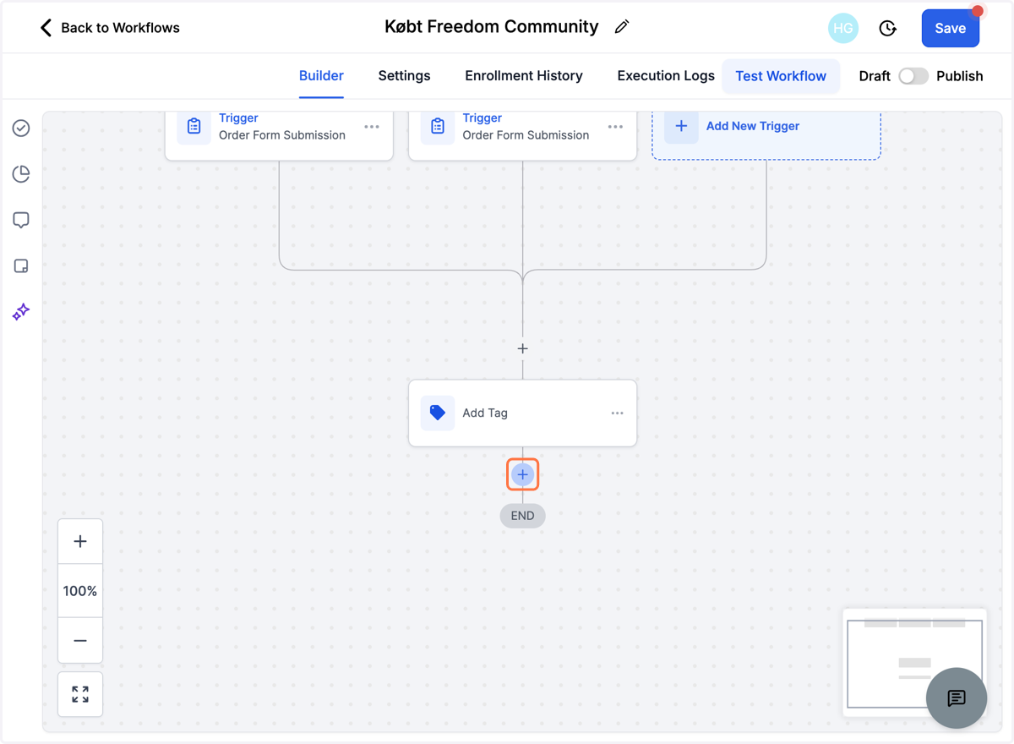Viewport: 1014px width, 744px height.
Task: Open version history clock icon
Action: click(x=887, y=28)
